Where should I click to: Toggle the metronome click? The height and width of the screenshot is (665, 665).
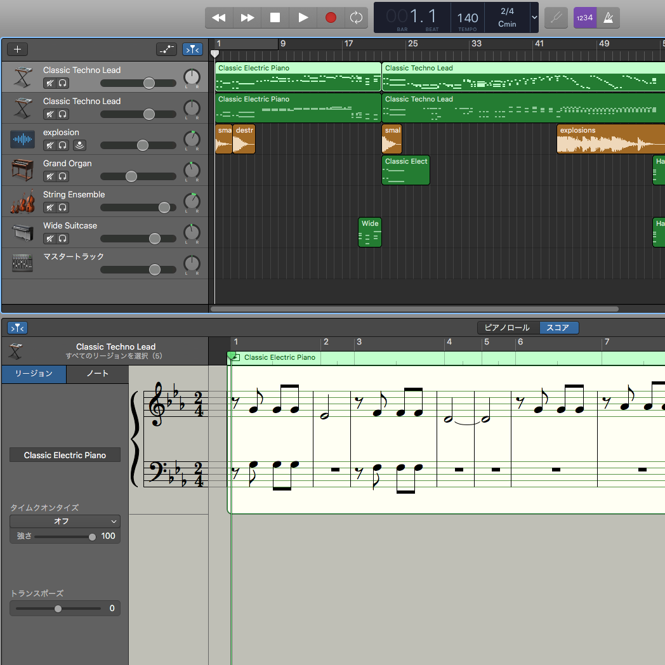[608, 17]
